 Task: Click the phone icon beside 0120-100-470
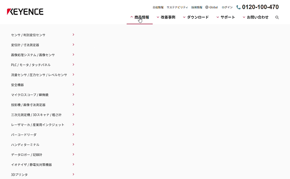(x=238, y=7)
